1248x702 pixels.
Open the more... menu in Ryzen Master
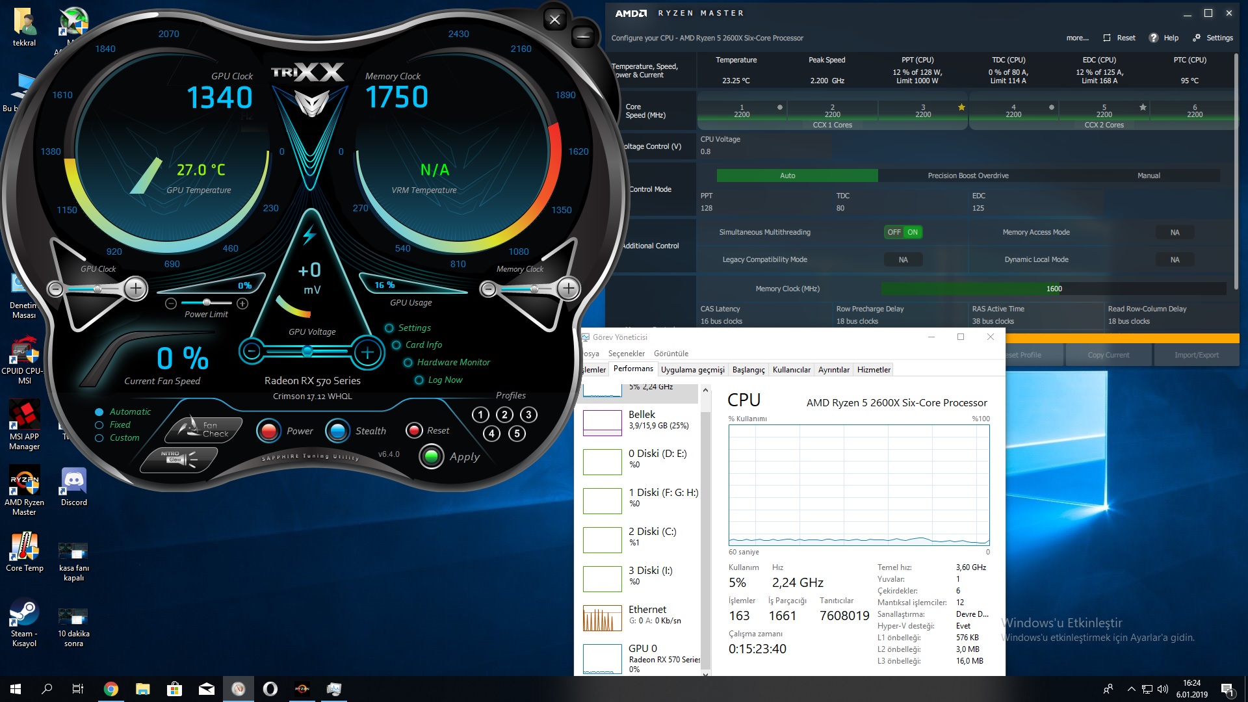pyautogui.click(x=1077, y=38)
